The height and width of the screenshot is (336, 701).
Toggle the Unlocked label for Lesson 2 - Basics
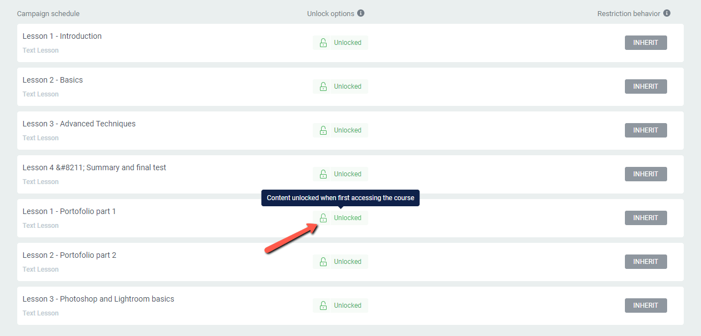click(348, 86)
